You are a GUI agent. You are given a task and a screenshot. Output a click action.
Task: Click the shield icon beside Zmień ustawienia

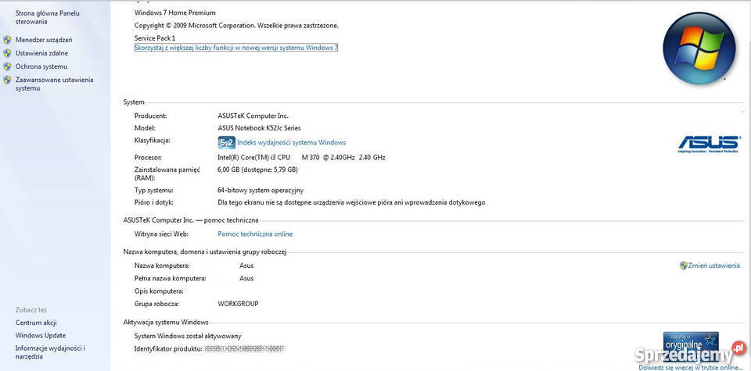coord(683,266)
